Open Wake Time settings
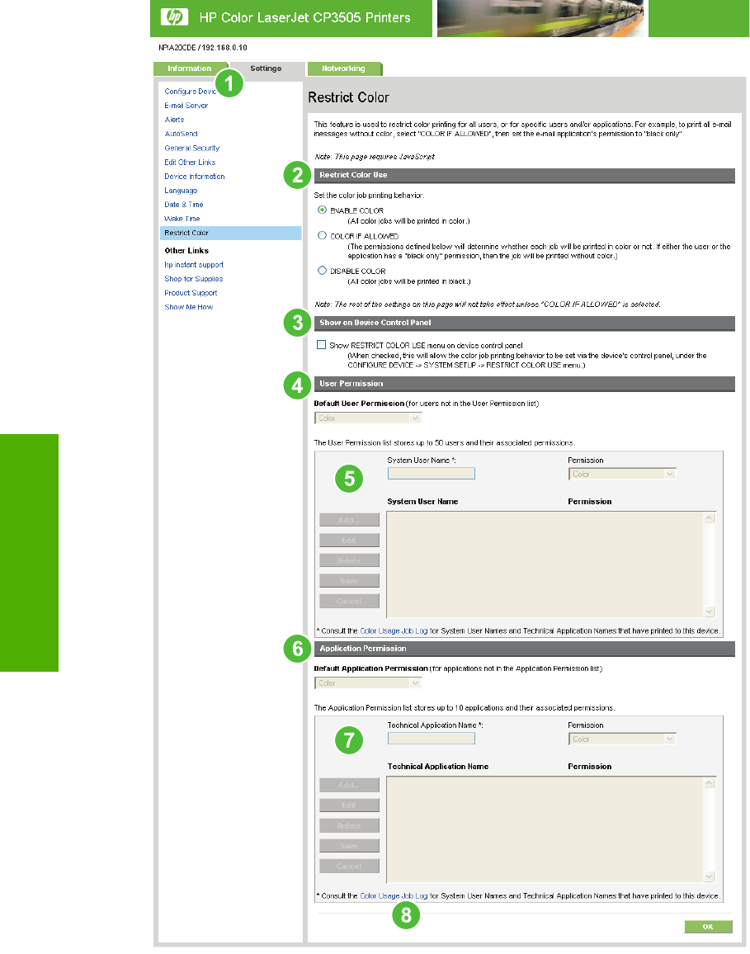Screen dimensions: 750x954 [x=182, y=219]
